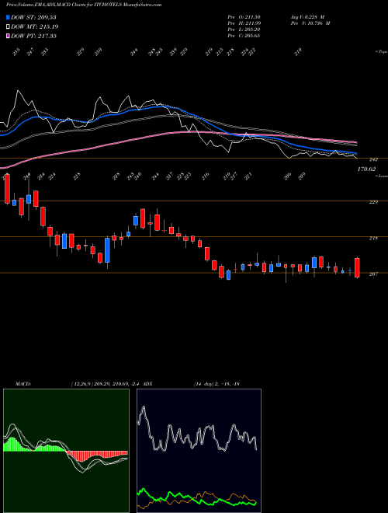Click the 'Avg V: 0.228 M' volume text

tap(307, 17)
